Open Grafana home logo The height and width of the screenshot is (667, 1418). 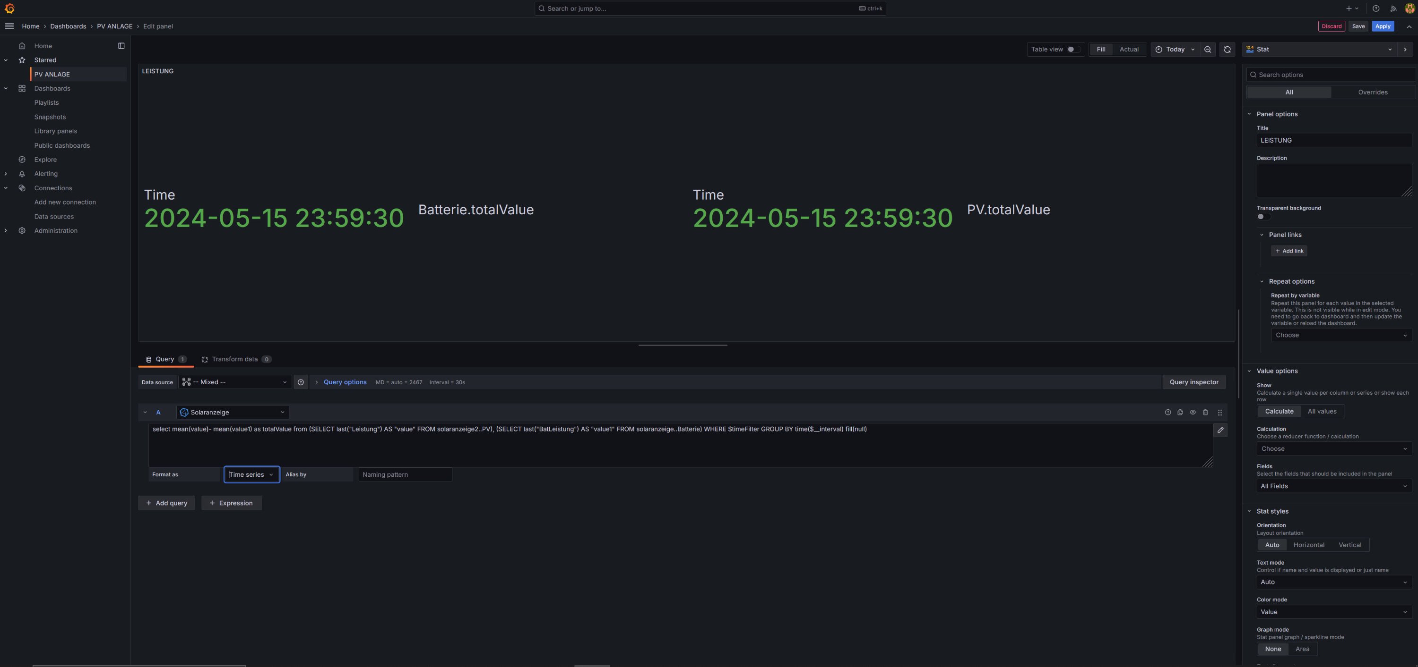pos(9,8)
